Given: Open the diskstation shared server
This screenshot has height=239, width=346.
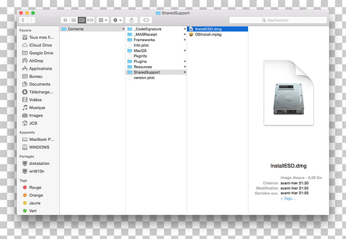Looking at the screenshot, I should (x=39, y=163).
